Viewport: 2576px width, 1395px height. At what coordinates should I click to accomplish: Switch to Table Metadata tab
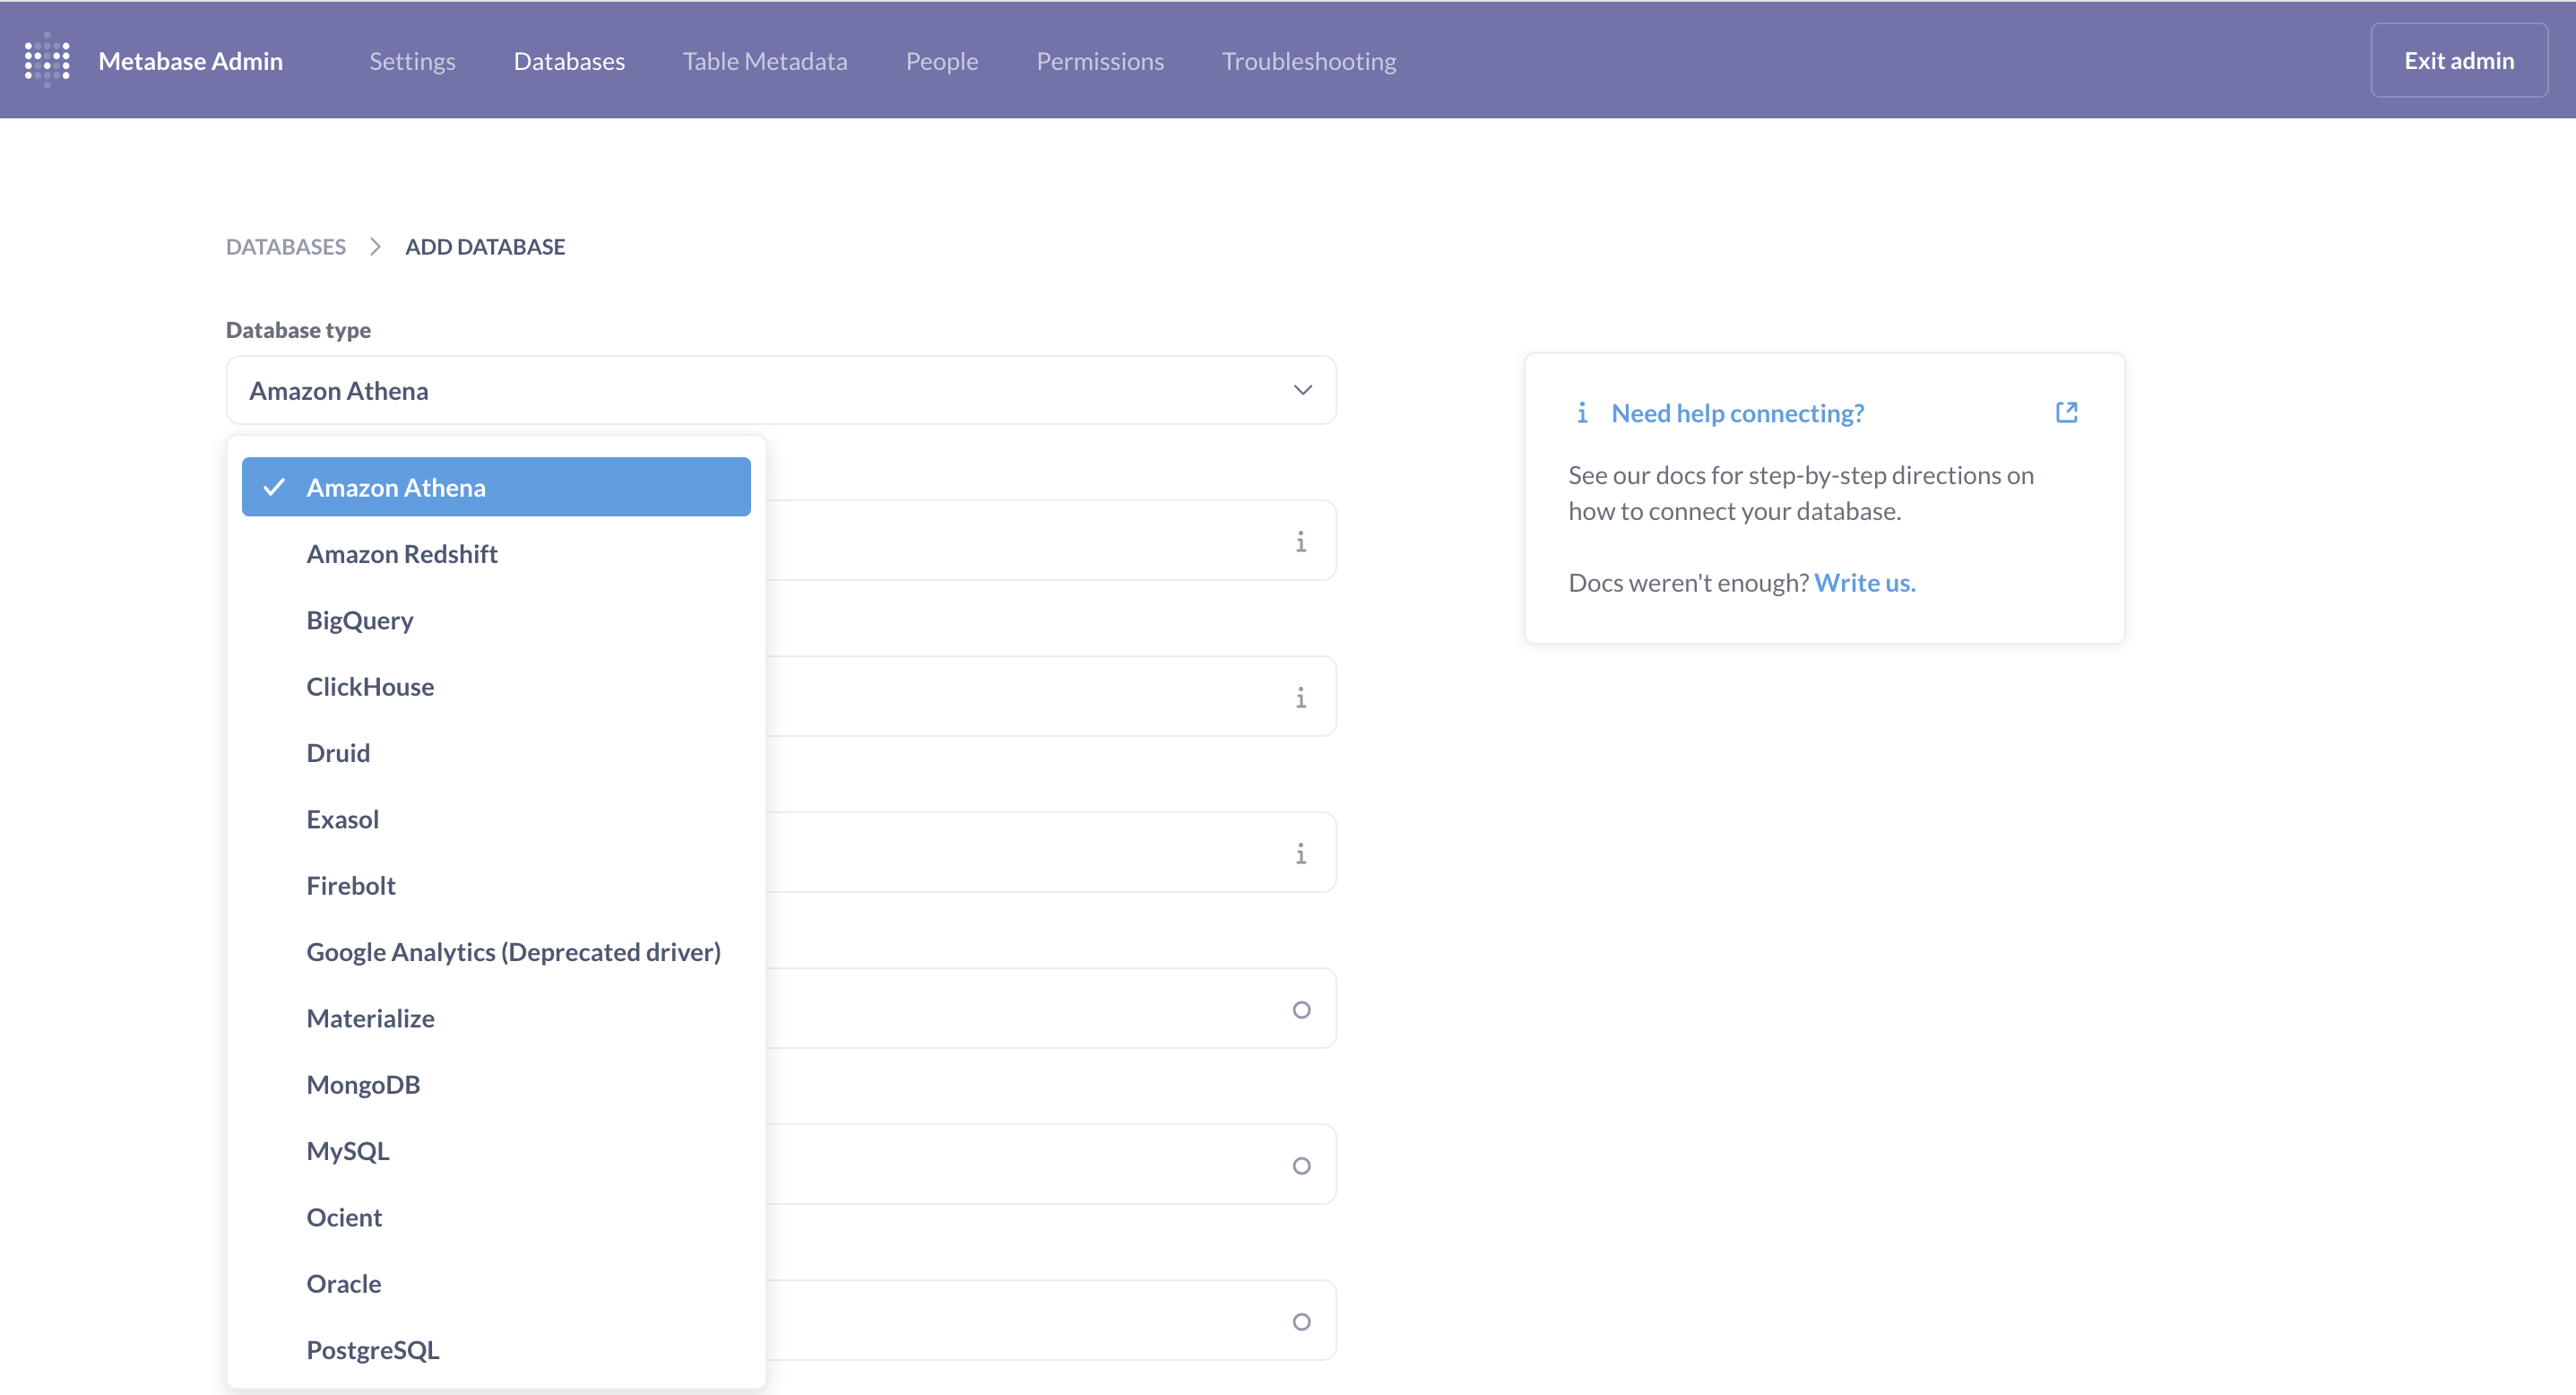[765, 61]
